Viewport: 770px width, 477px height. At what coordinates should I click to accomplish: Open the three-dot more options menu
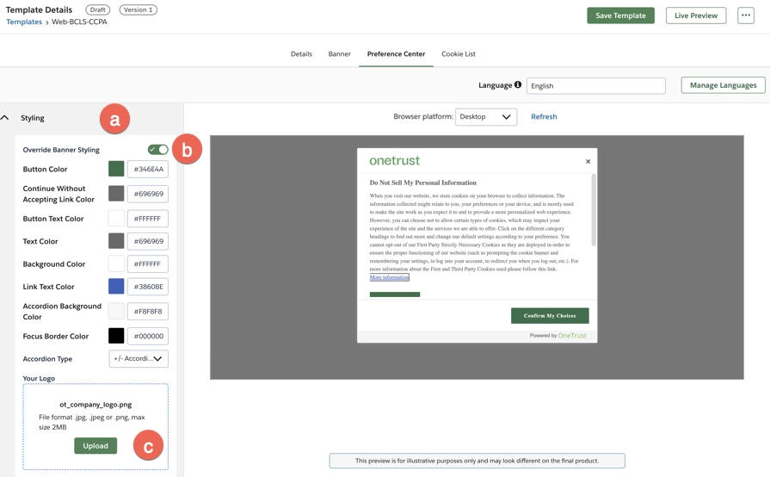pyautogui.click(x=745, y=15)
